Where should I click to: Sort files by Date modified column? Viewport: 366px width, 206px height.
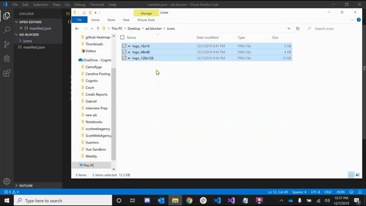coord(207,37)
